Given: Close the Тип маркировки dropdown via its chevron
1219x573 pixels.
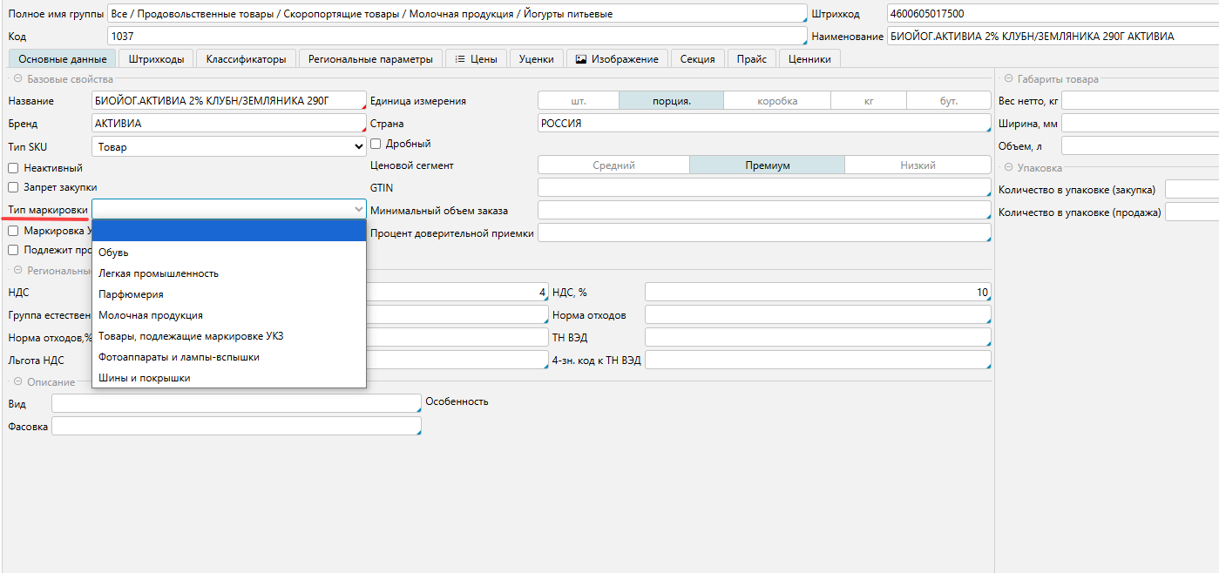Looking at the screenshot, I should [x=358, y=210].
